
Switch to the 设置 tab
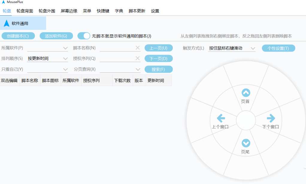[155, 10]
